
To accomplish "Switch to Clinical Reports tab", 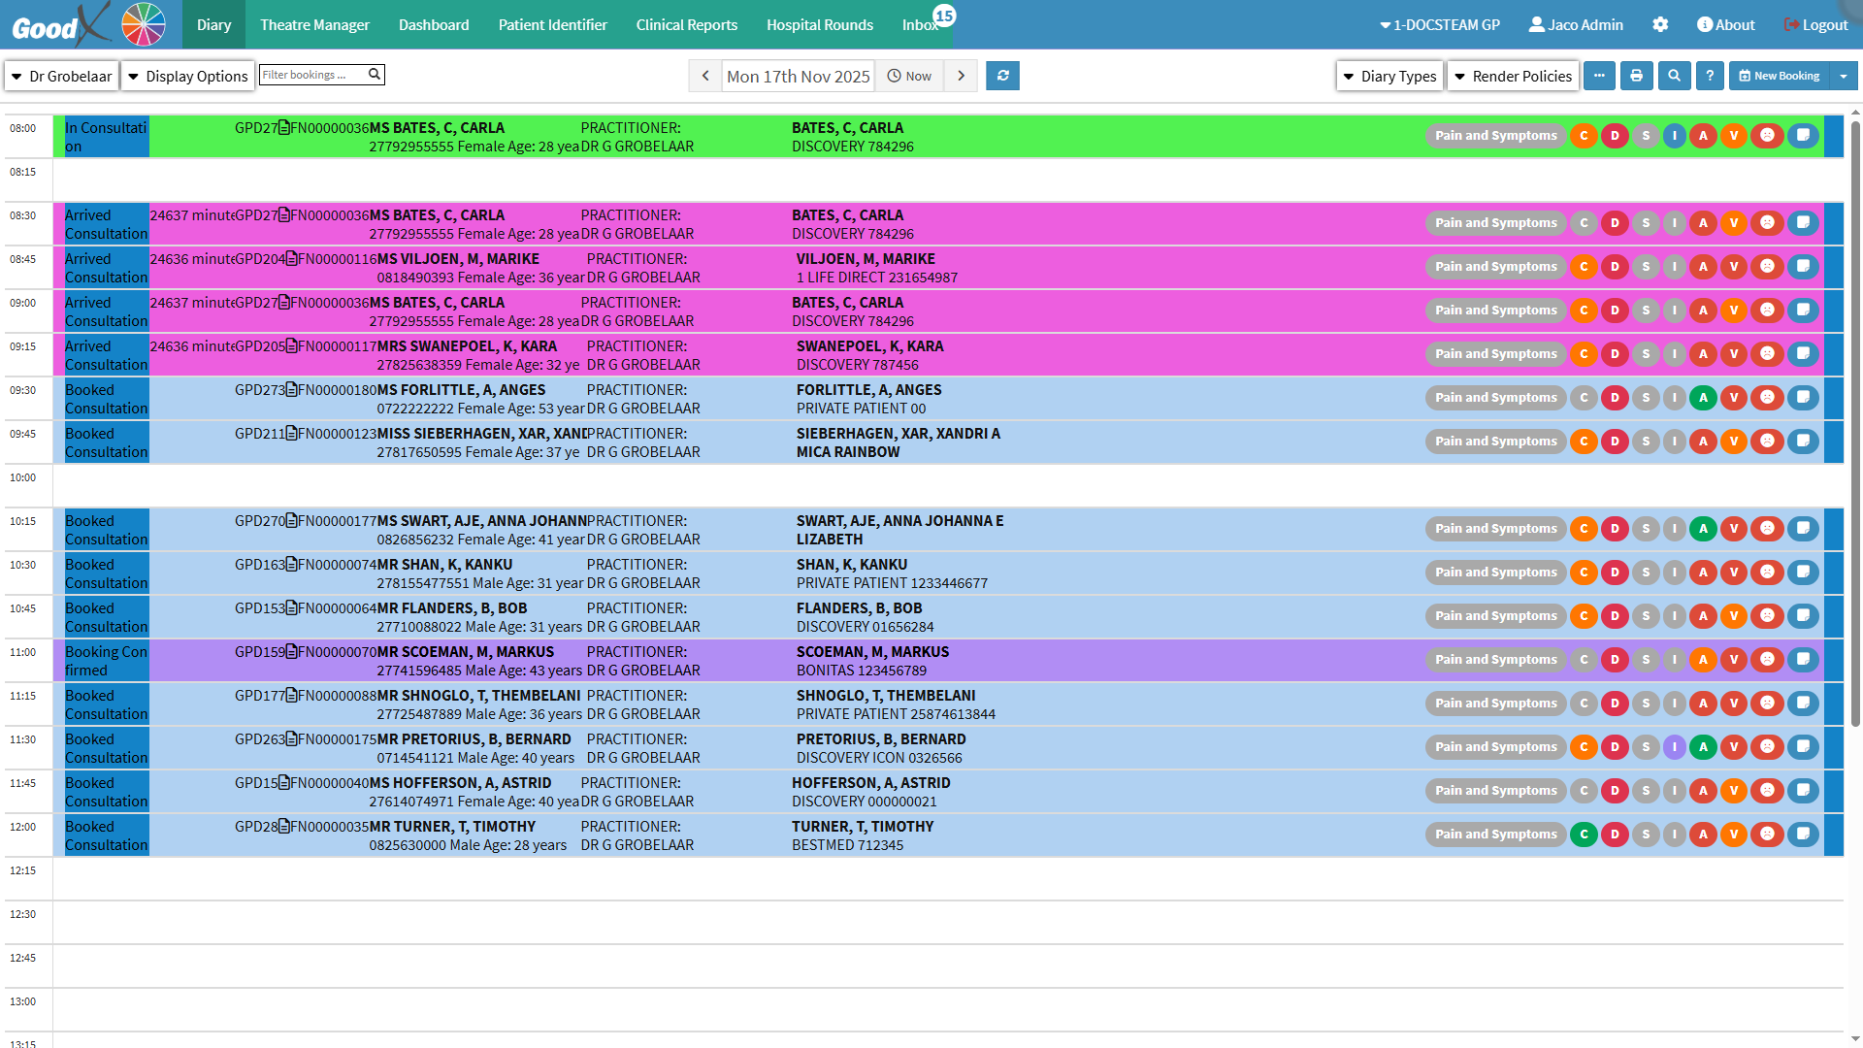I will tap(686, 25).
